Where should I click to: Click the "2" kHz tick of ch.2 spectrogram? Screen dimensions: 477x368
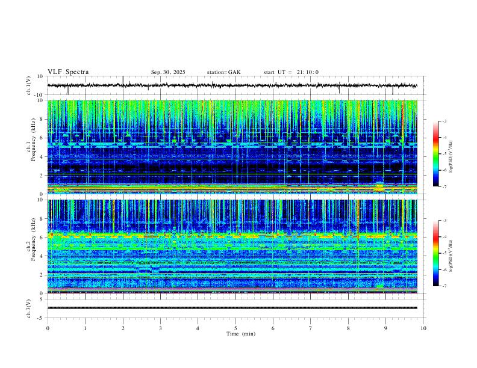click(x=42, y=275)
